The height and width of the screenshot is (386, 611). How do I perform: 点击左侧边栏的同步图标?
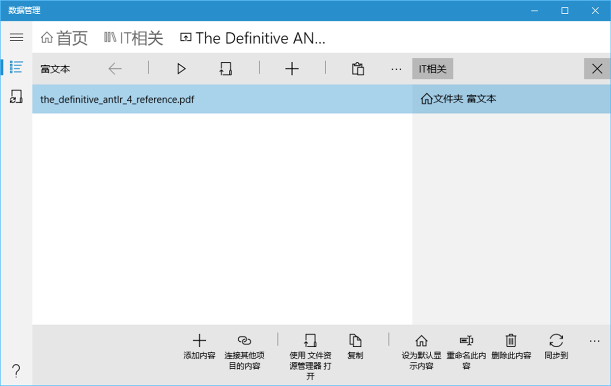coord(16,97)
